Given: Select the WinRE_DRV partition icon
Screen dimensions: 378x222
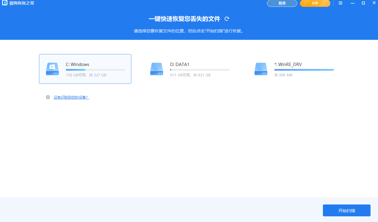Looking at the screenshot, I should click(x=261, y=69).
